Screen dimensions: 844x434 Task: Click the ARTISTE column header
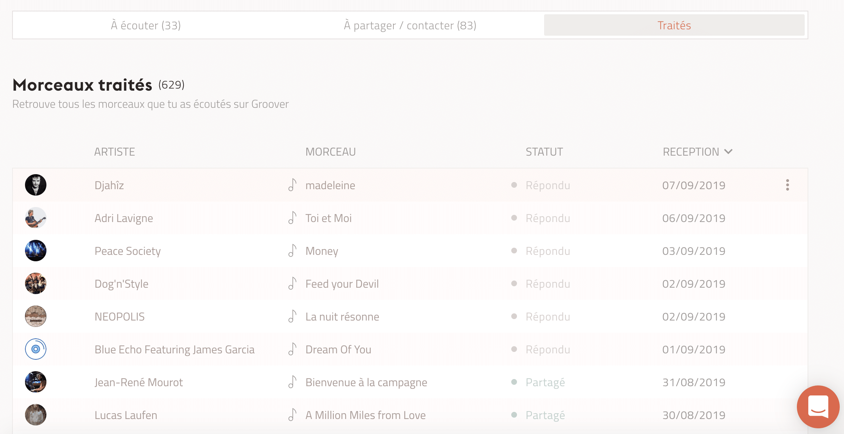coord(115,152)
